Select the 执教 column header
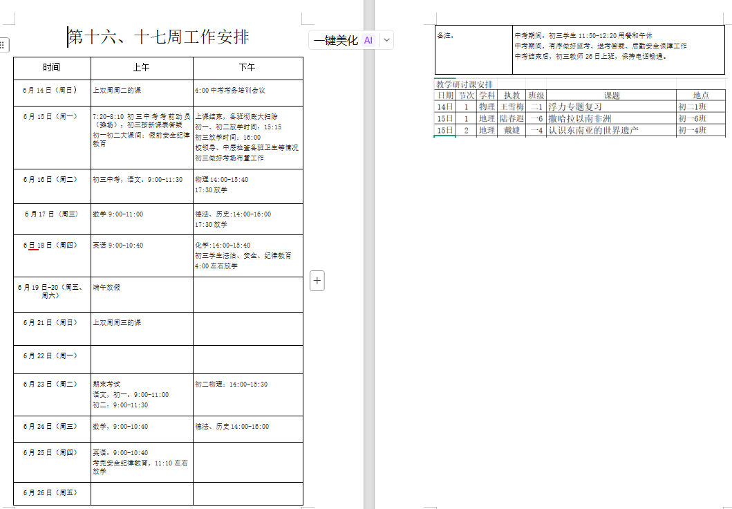 (x=512, y=95)
